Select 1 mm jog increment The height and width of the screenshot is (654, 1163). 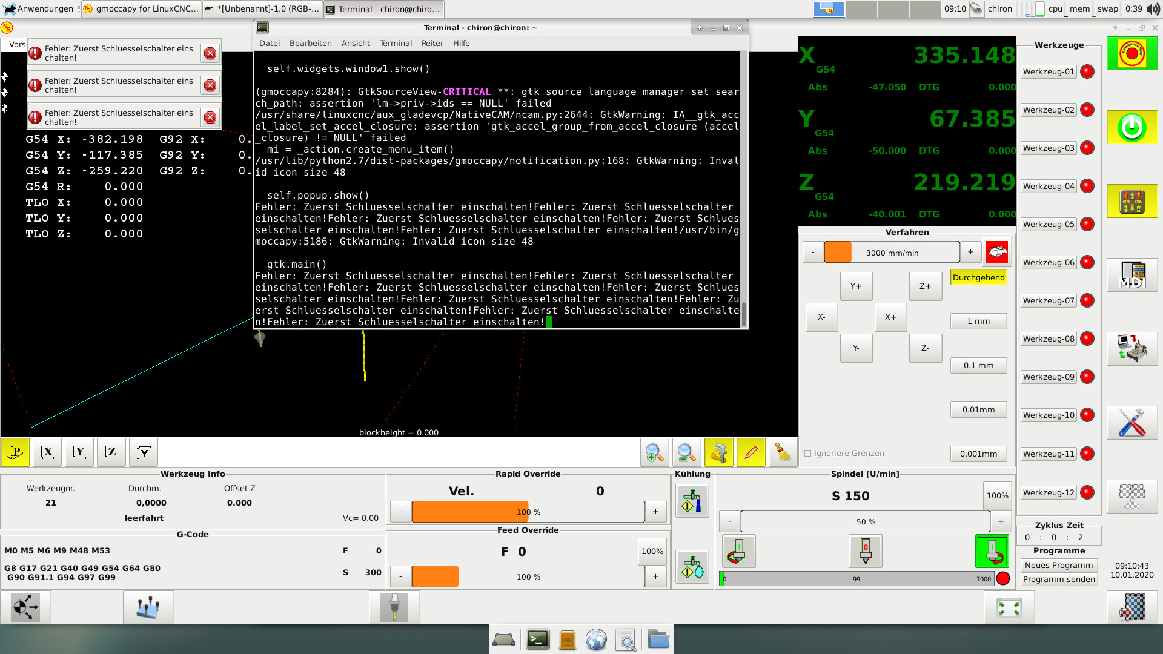pos(979,322)
